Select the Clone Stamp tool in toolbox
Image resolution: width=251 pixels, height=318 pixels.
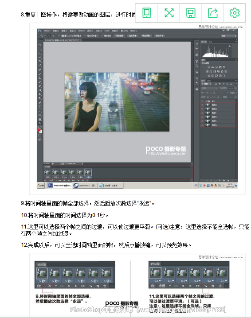coord(40,78)
